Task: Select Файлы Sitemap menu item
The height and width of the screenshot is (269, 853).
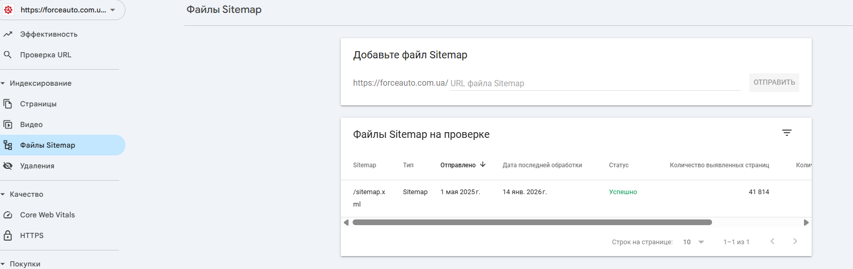Action: tap(48, 145)
